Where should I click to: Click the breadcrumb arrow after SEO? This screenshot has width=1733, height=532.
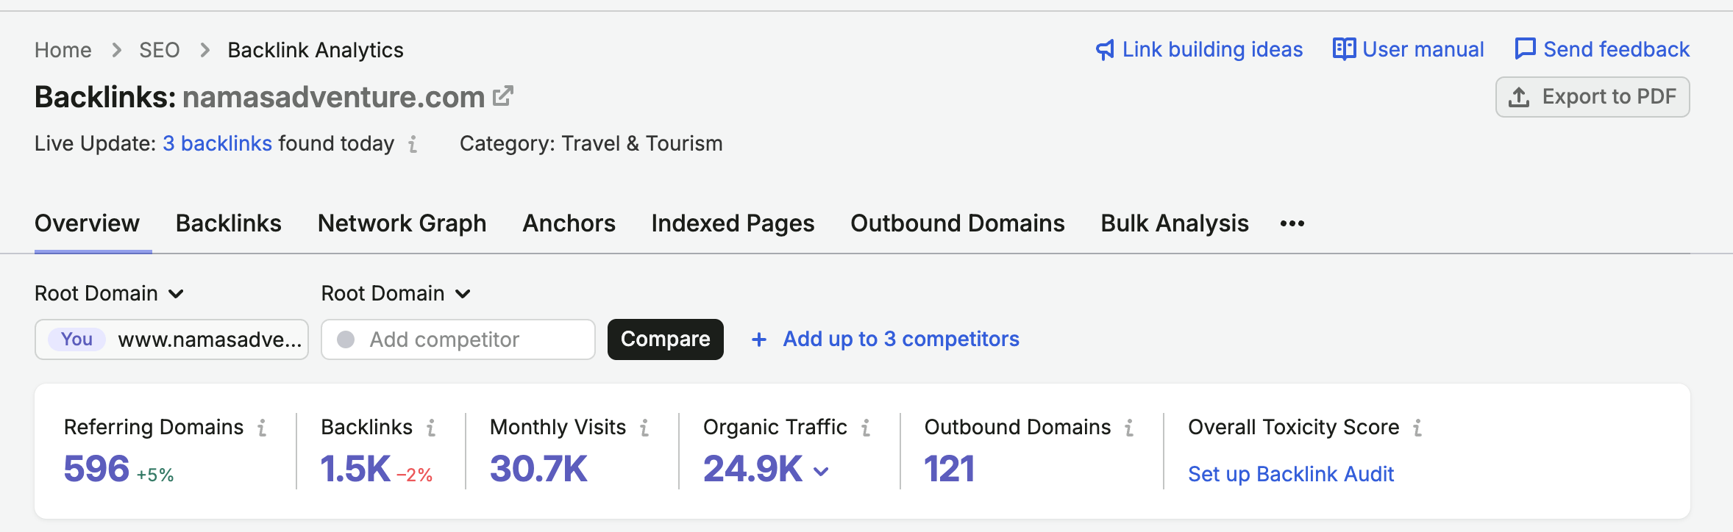(x=204, y=50)
